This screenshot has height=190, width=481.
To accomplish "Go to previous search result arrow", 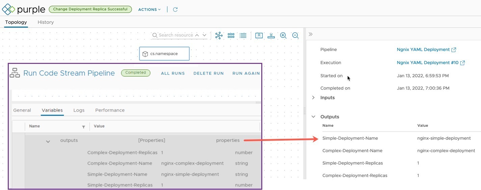I will pos(197,35).
